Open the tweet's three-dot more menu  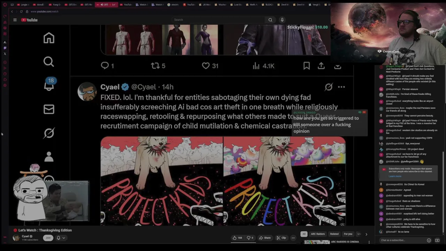click(x=341, y=87)
